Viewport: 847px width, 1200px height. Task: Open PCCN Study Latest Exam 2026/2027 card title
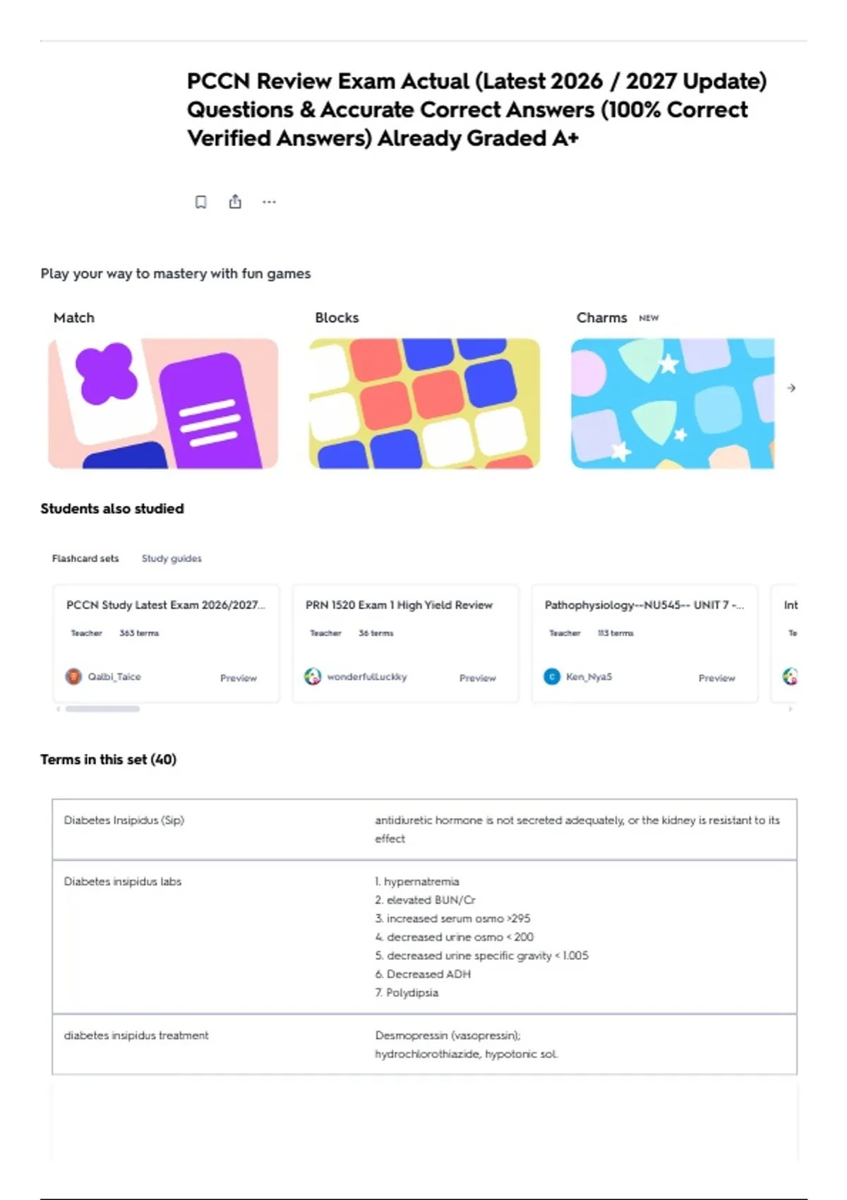(x=166, y=605)
